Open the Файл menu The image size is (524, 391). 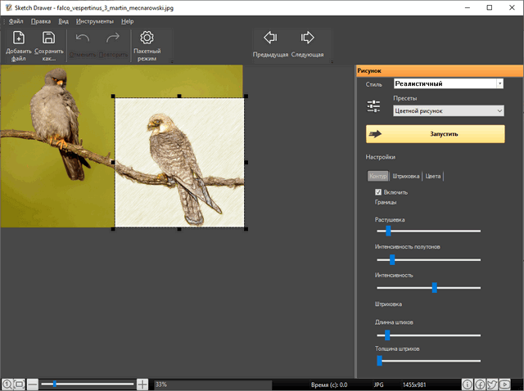(x=16, y=20)
